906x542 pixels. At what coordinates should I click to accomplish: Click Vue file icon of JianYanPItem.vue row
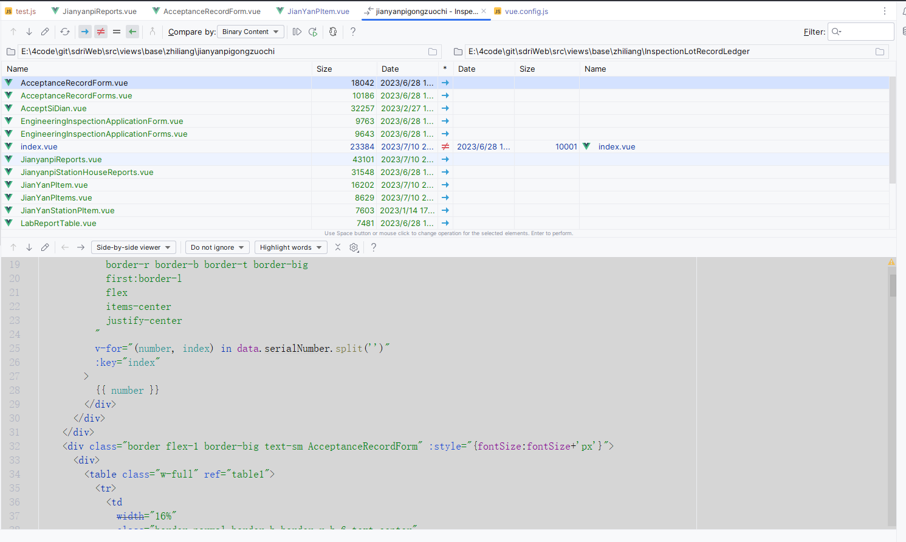pyautogui.click(x=9, y=185)
